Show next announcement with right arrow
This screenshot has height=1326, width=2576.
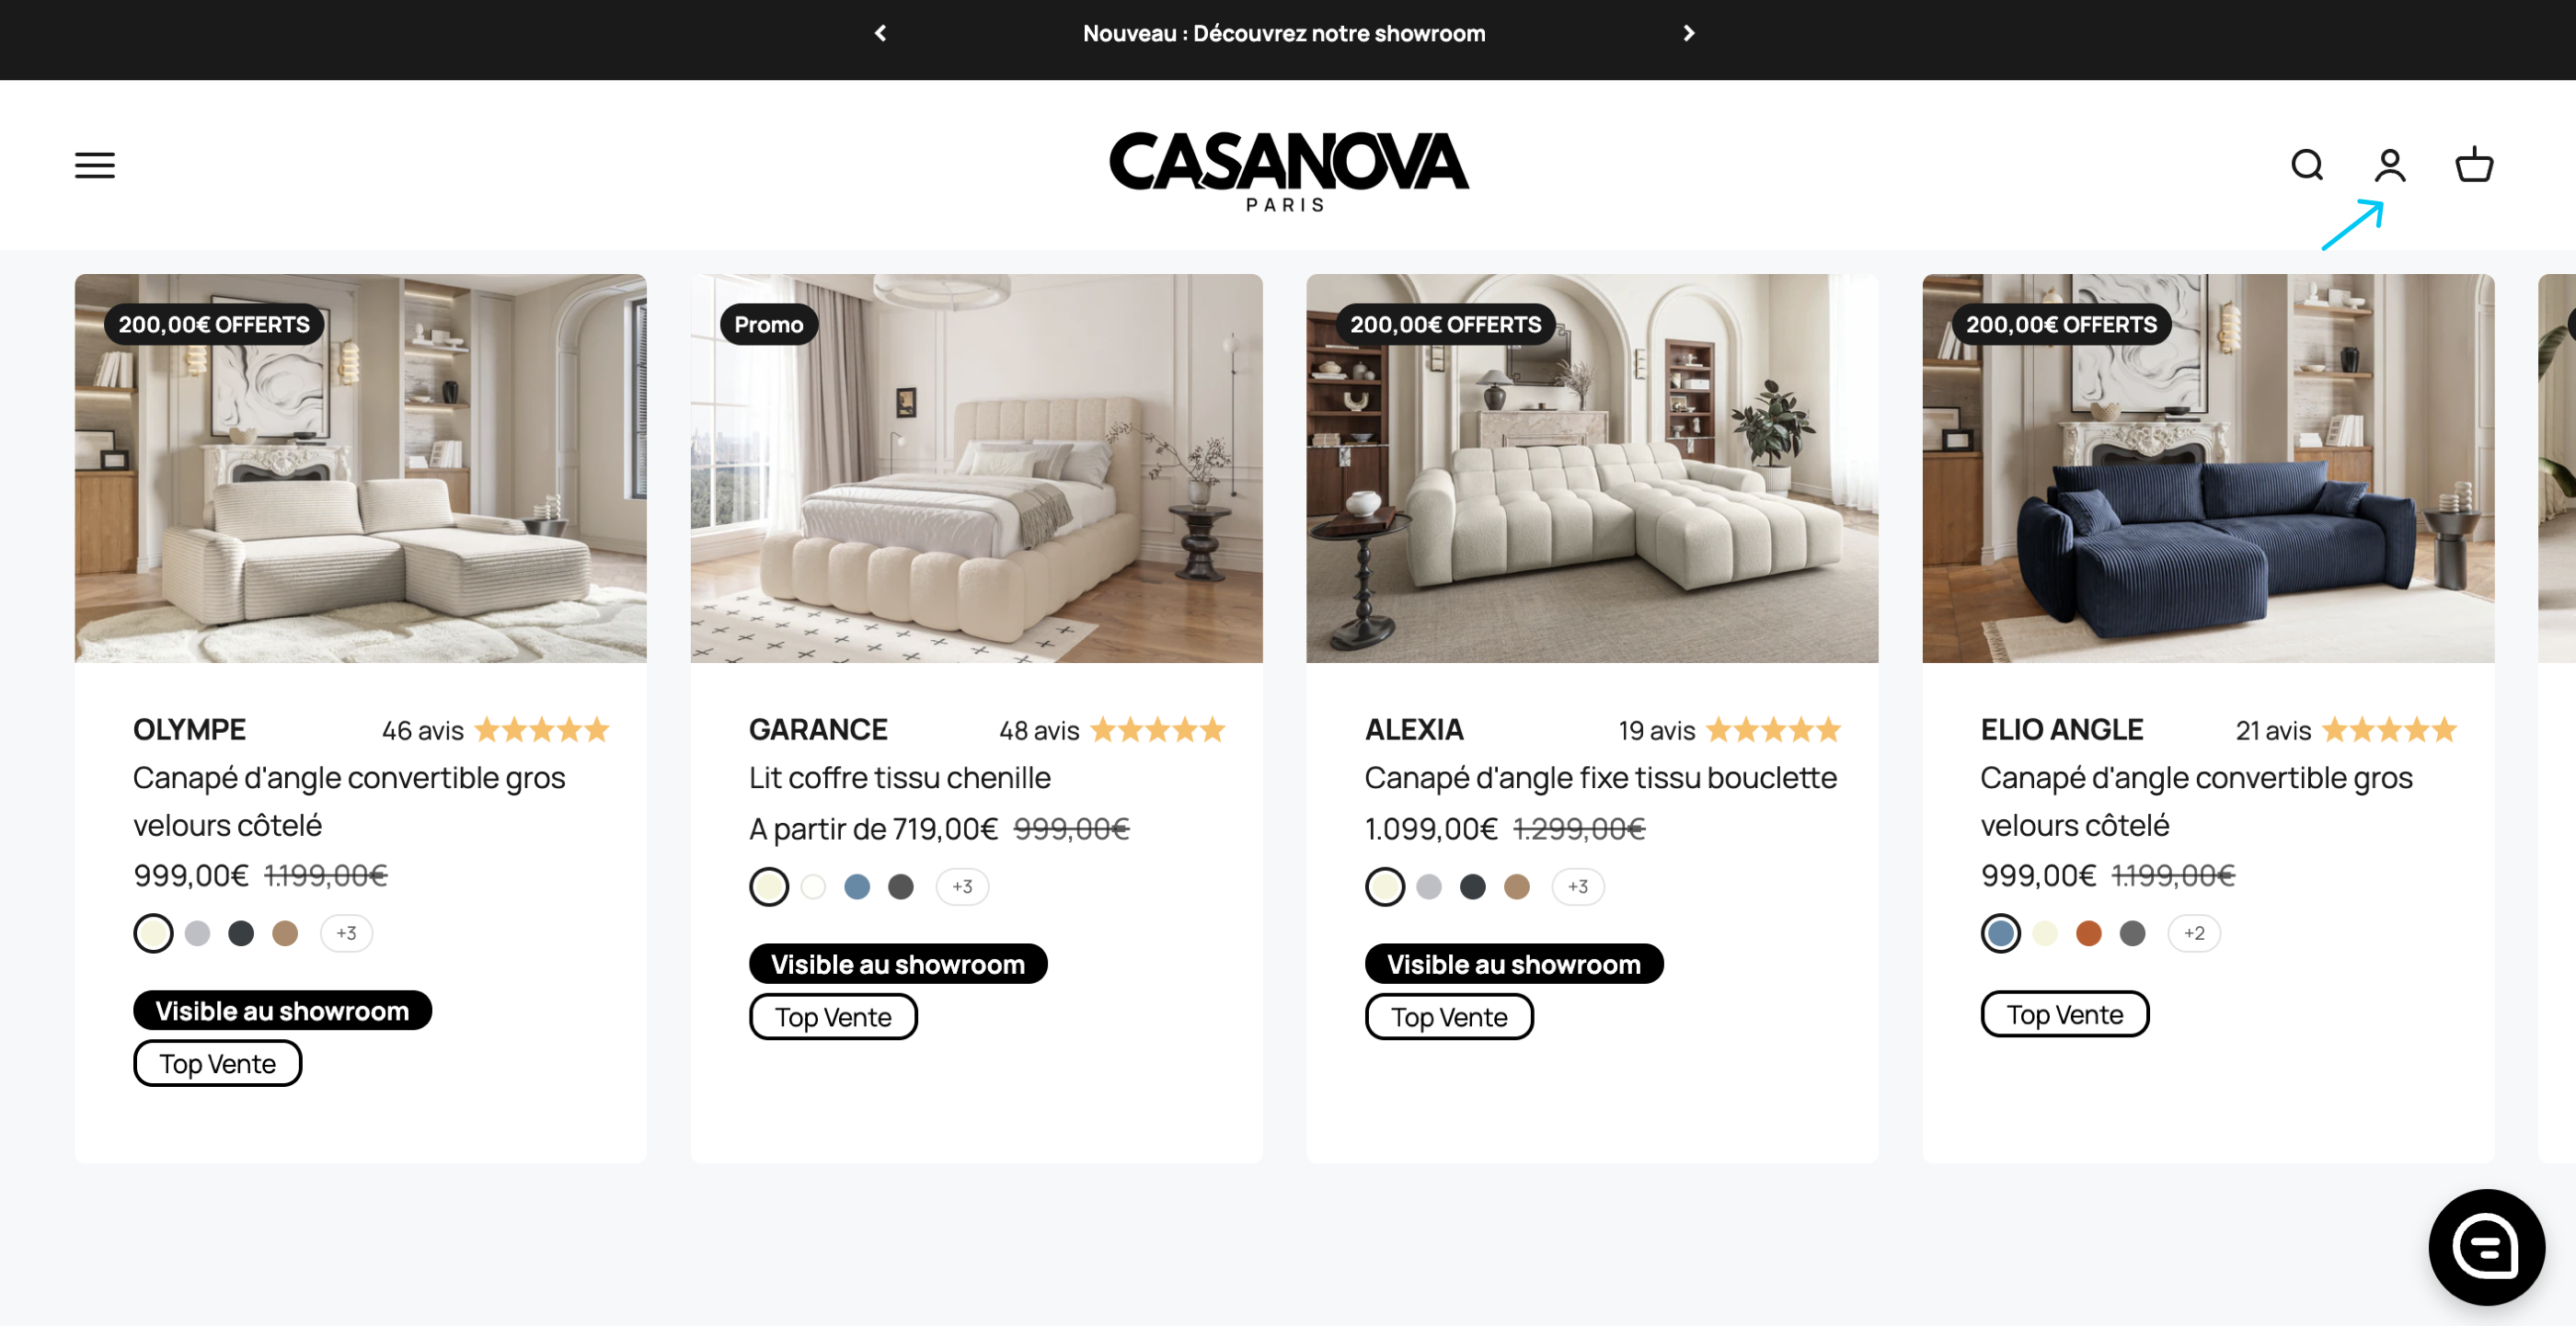click(x=1689, y=33)
